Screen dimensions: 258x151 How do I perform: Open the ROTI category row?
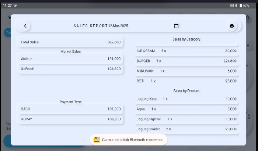pyautogui.click(x=186, y=81)
